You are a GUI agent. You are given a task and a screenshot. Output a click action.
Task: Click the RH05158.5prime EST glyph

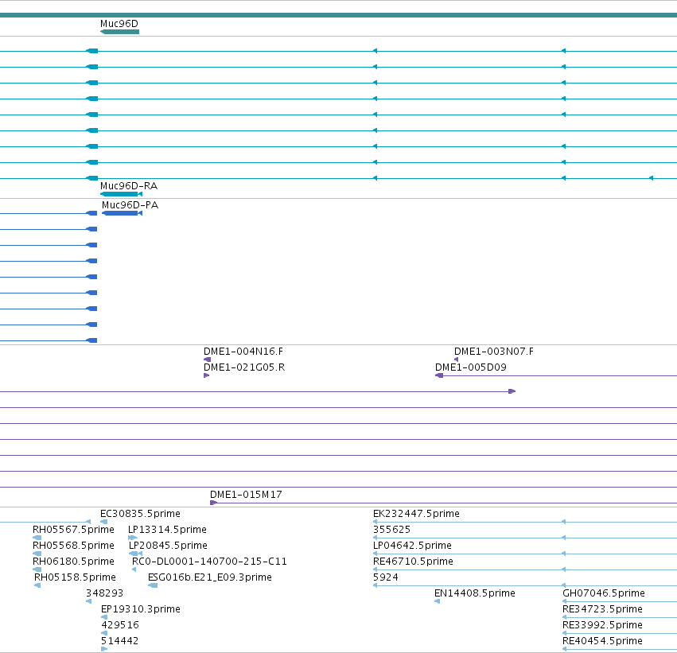pyautogui.click(x=37, y=585)
